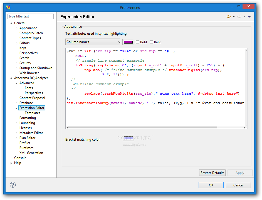Open the Column names syntax dropdown

point(93,42)
